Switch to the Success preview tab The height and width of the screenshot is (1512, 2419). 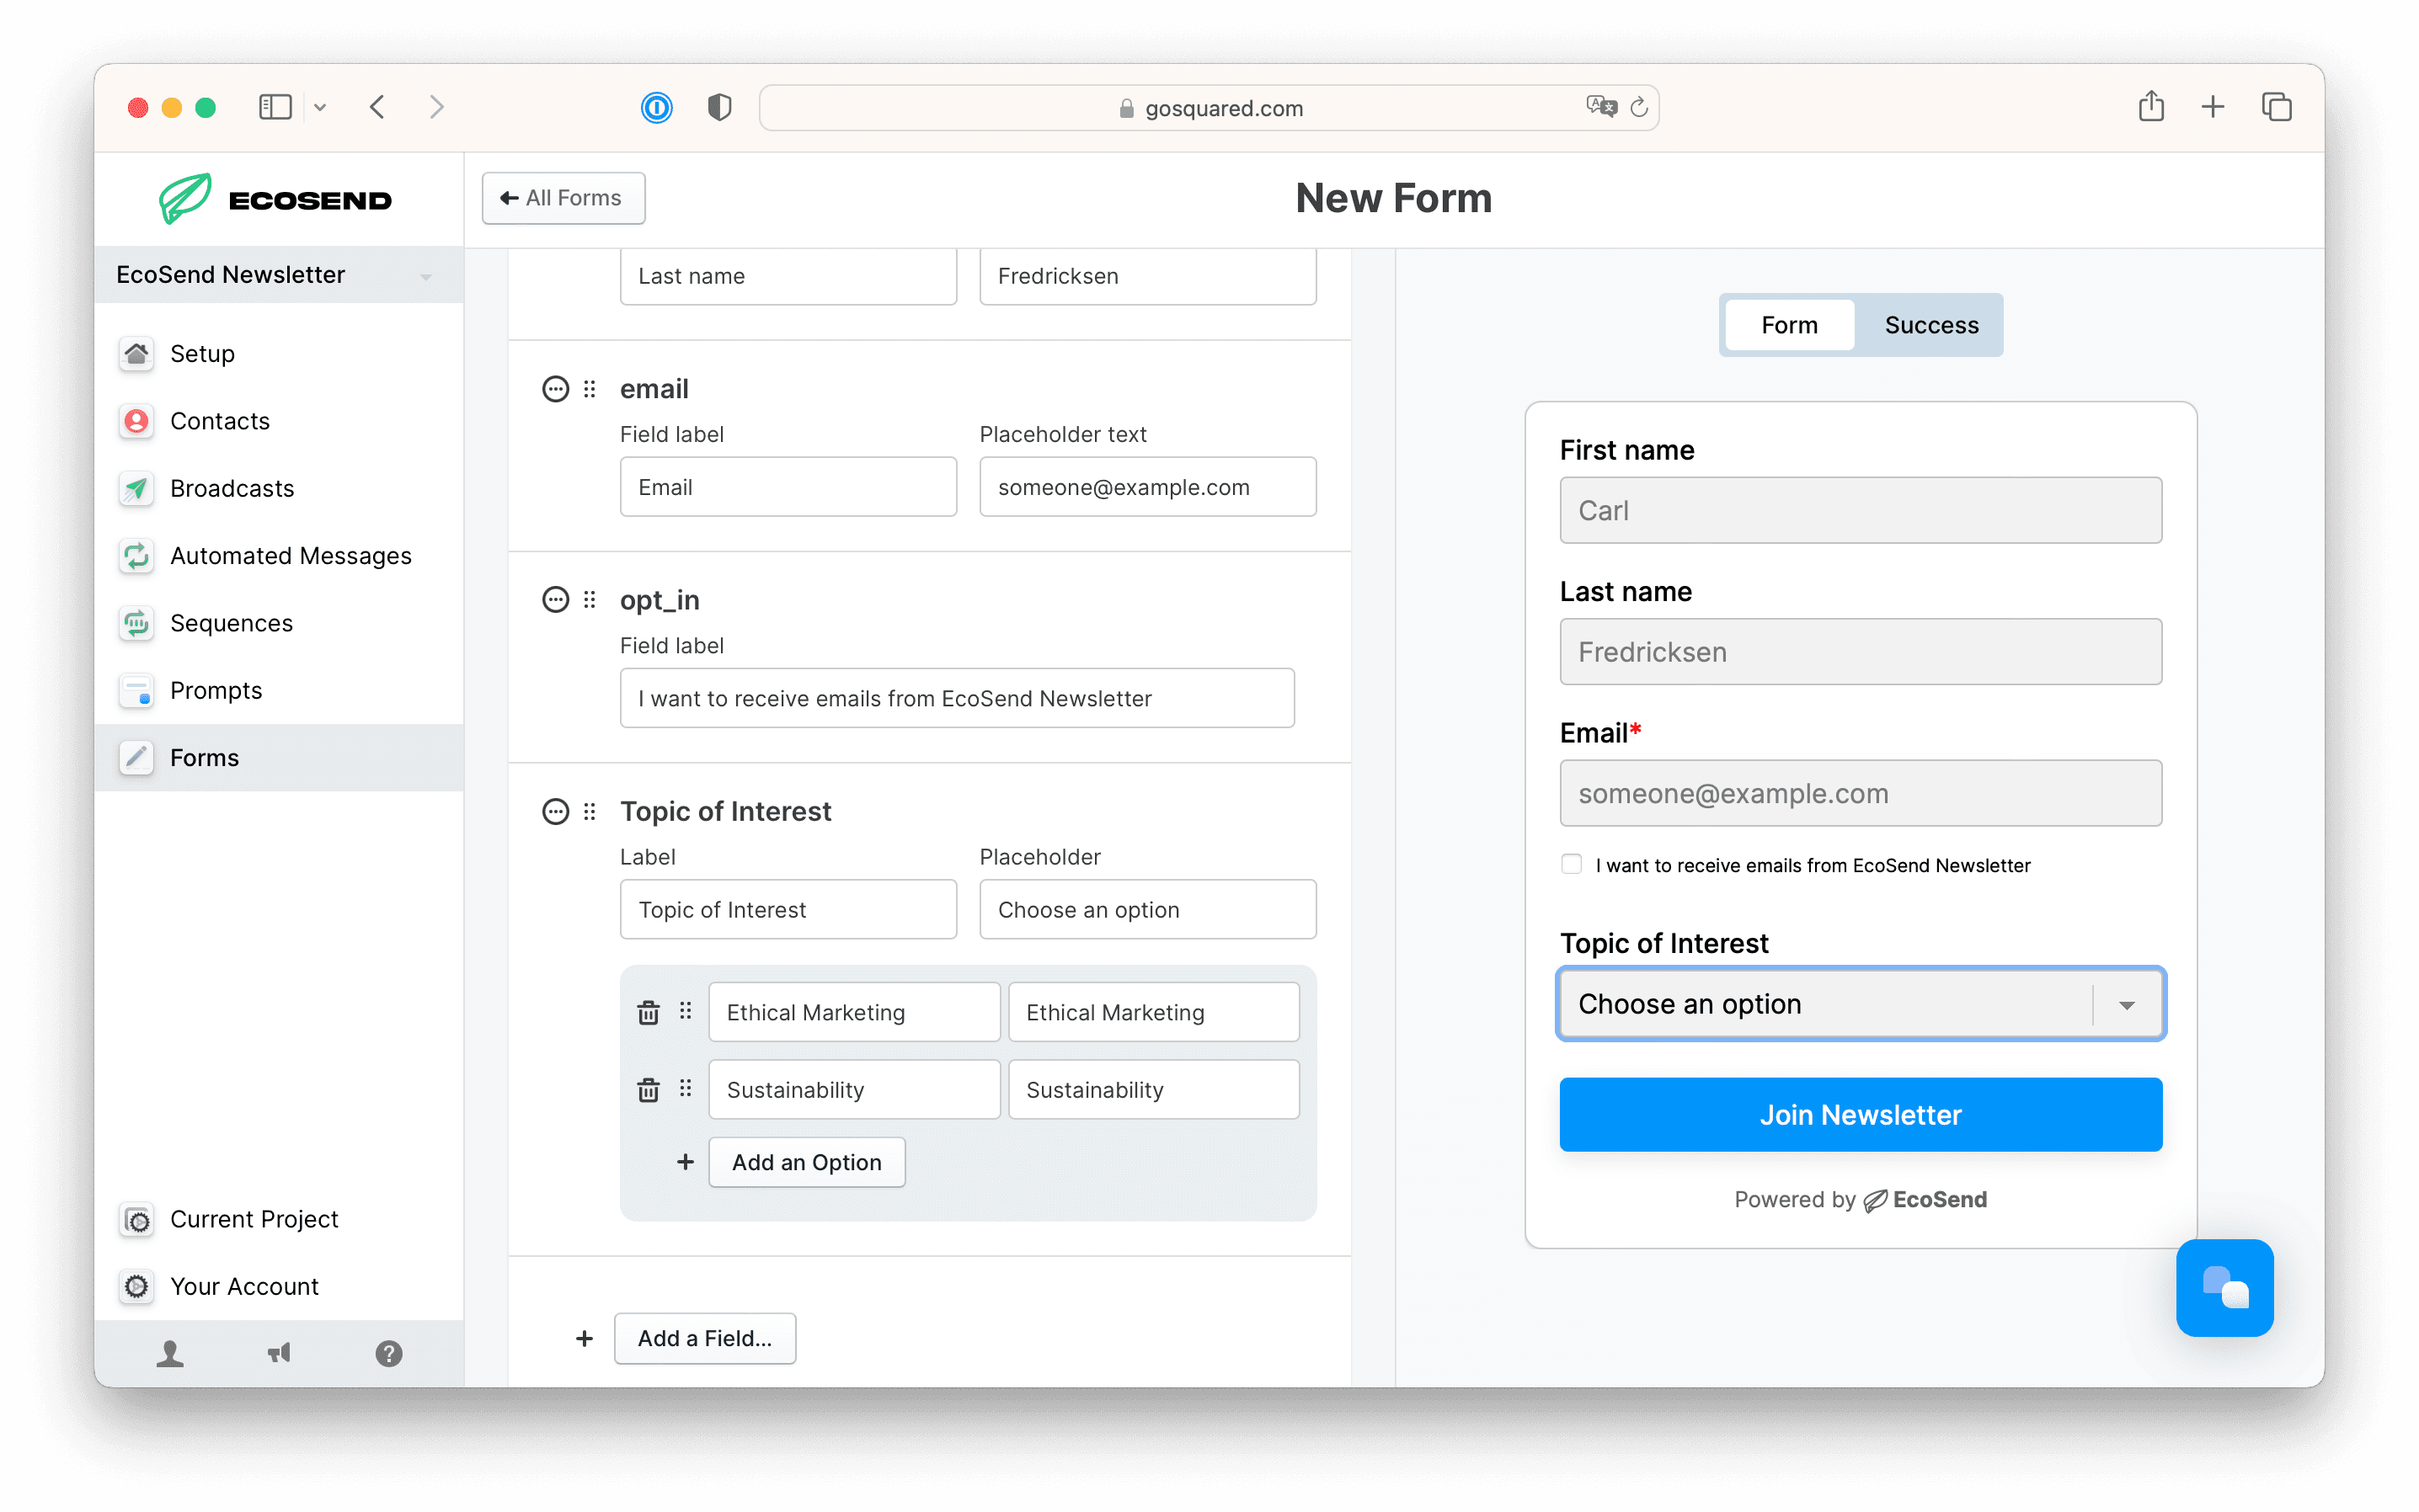[1930, 325]
